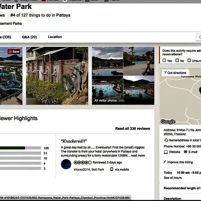Click Name/address in local language refresh icon

click(x=166, y=140)
